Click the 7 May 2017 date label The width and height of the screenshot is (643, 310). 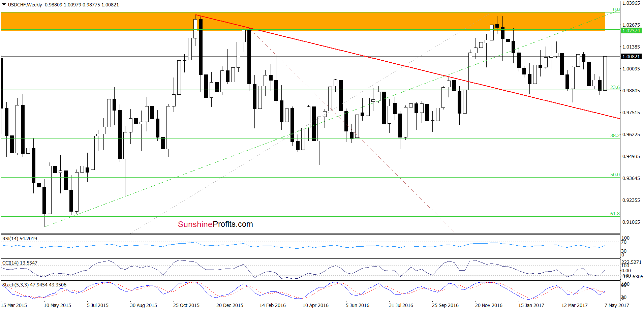[617, 305]
